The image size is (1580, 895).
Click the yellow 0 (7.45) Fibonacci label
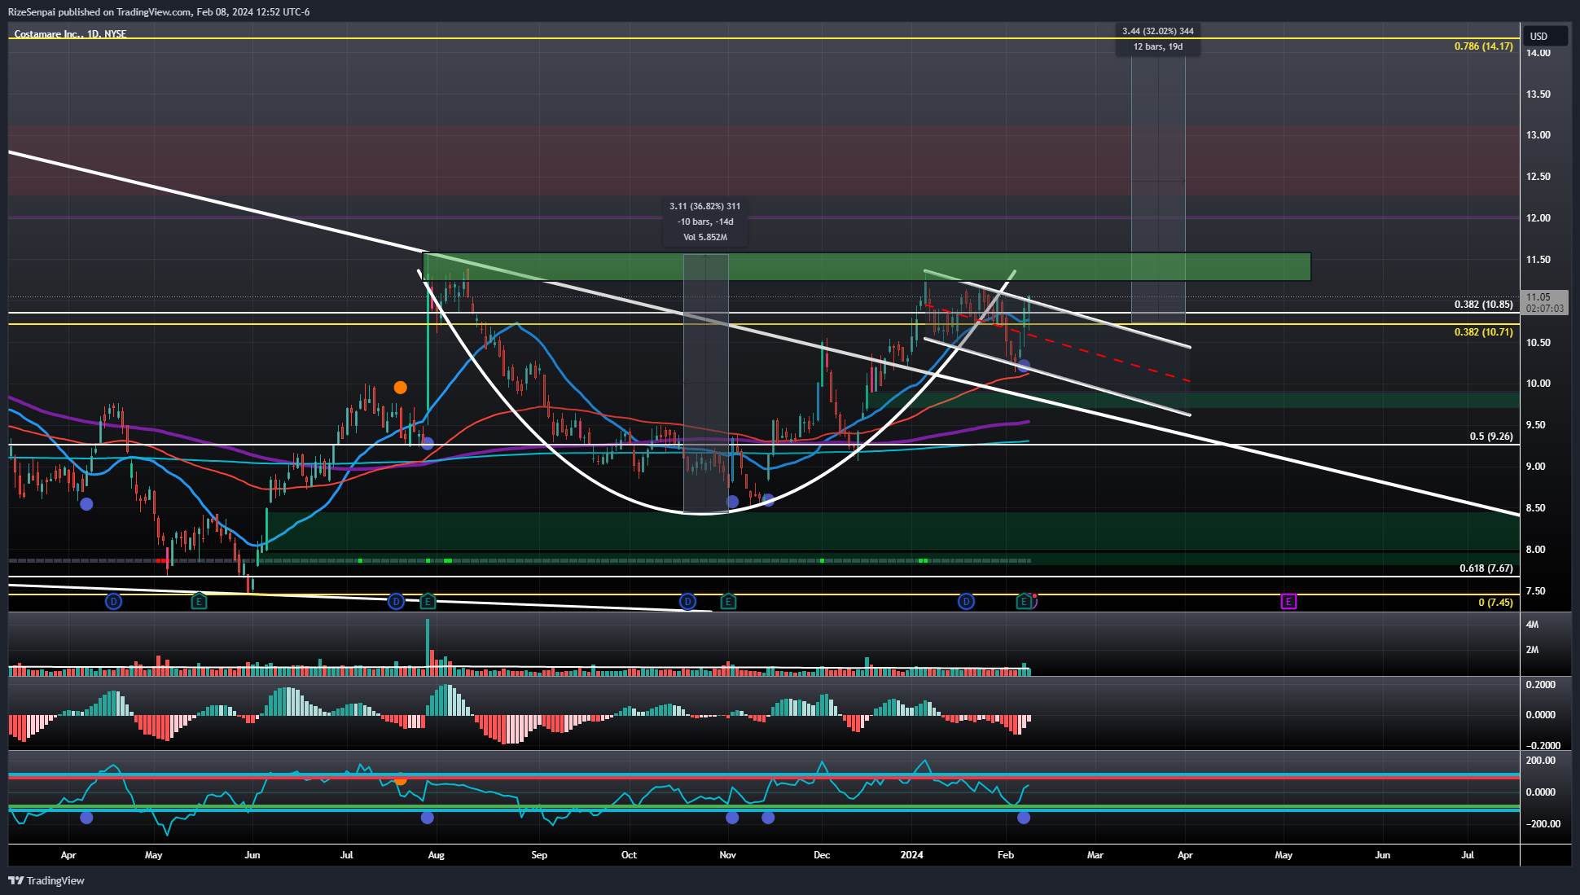point(1495,603)
